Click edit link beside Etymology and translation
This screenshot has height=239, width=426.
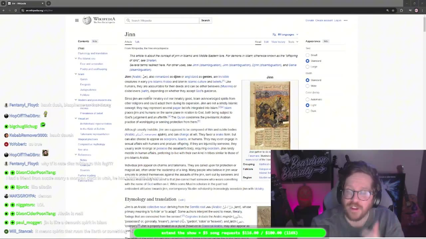[182, 200]
